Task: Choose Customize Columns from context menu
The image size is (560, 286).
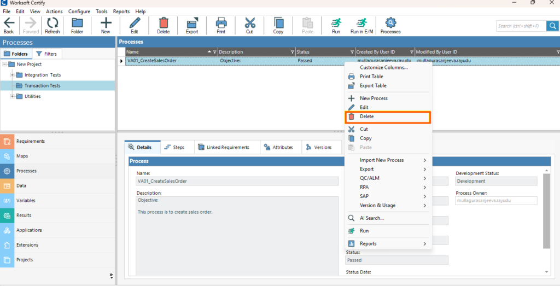Action: 388,67
